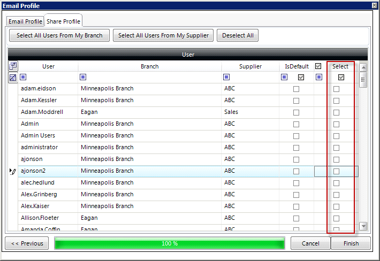Click Select All Users From My Branch

(59, 36)
